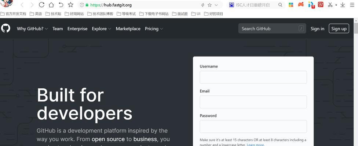The width and height of the screenshot is (358, 146).
Task: Open the red game controller extension
Action: pyautogui.click(x=301, y=4)
